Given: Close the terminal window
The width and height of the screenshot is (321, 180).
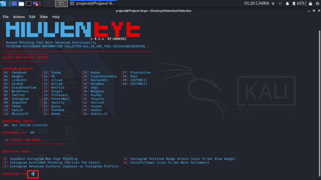Looking at the screenshot, I should pyautogui.click(x=319, y=11).
